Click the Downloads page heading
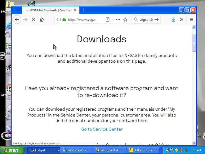 click(102, 39)
